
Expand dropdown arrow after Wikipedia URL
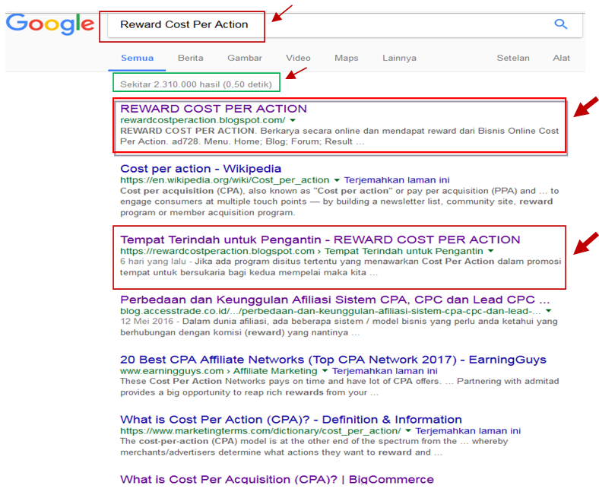337,180
